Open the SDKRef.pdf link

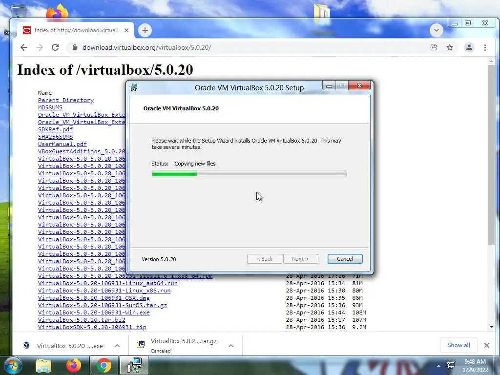tap(55, 129)
